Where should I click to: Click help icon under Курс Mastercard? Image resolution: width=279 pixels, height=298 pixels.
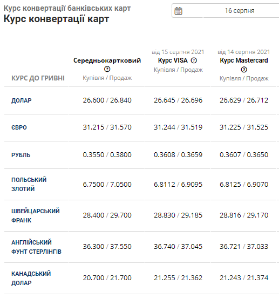244,70
